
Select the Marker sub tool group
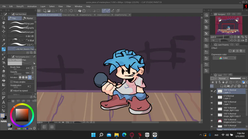click(x=28, y=18)
